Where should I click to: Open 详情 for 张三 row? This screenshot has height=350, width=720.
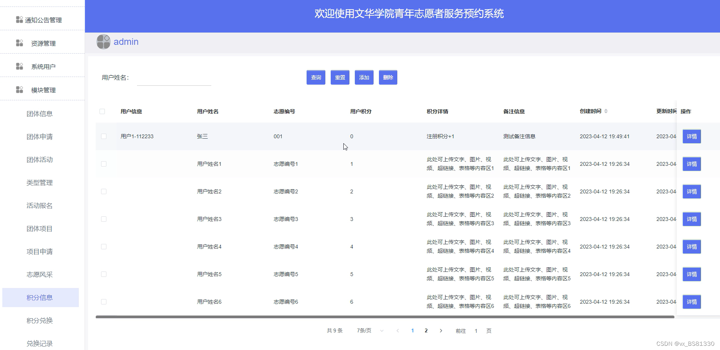coord(692,136)
